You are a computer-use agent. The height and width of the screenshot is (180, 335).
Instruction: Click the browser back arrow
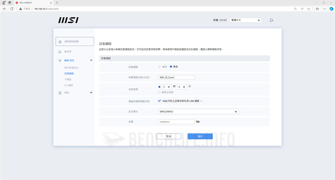[x=4, y=9]
